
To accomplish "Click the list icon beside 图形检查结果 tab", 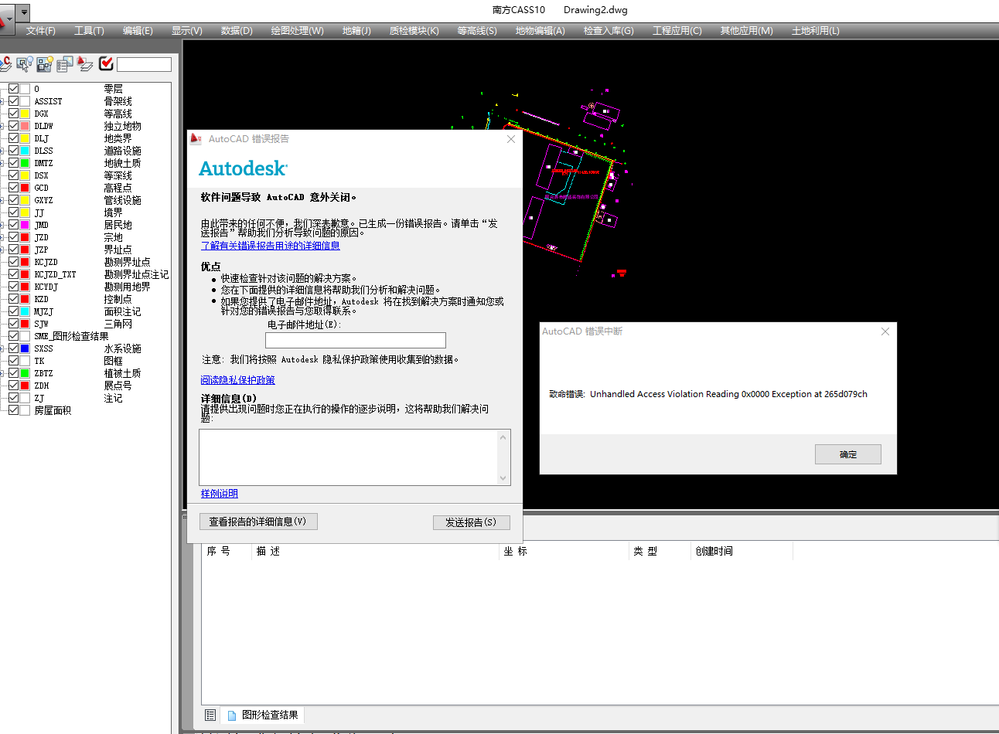I will click(210, 715).
